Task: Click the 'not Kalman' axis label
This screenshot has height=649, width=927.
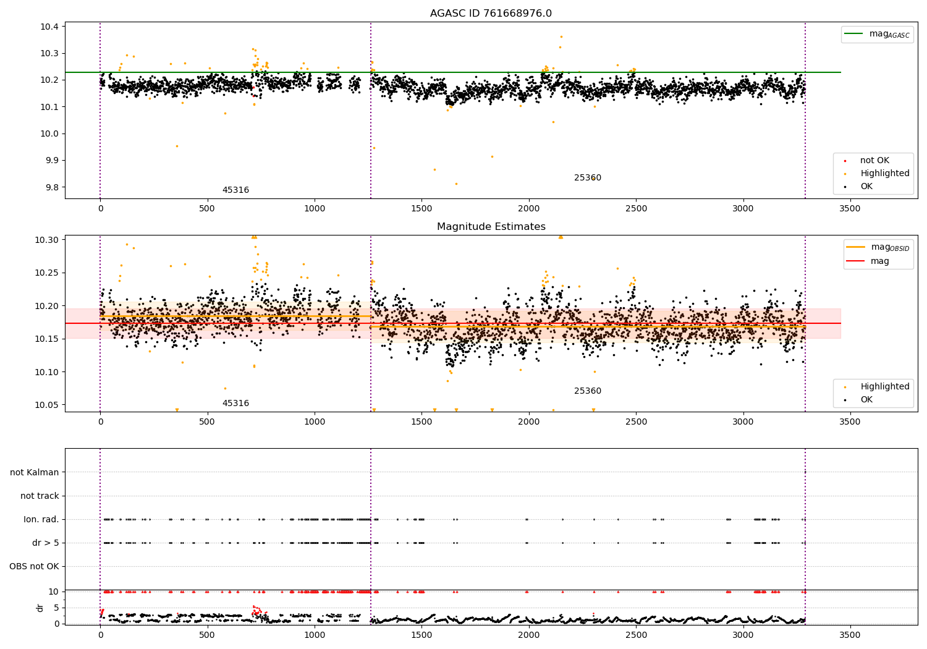Action: click(x=35, y=473)
